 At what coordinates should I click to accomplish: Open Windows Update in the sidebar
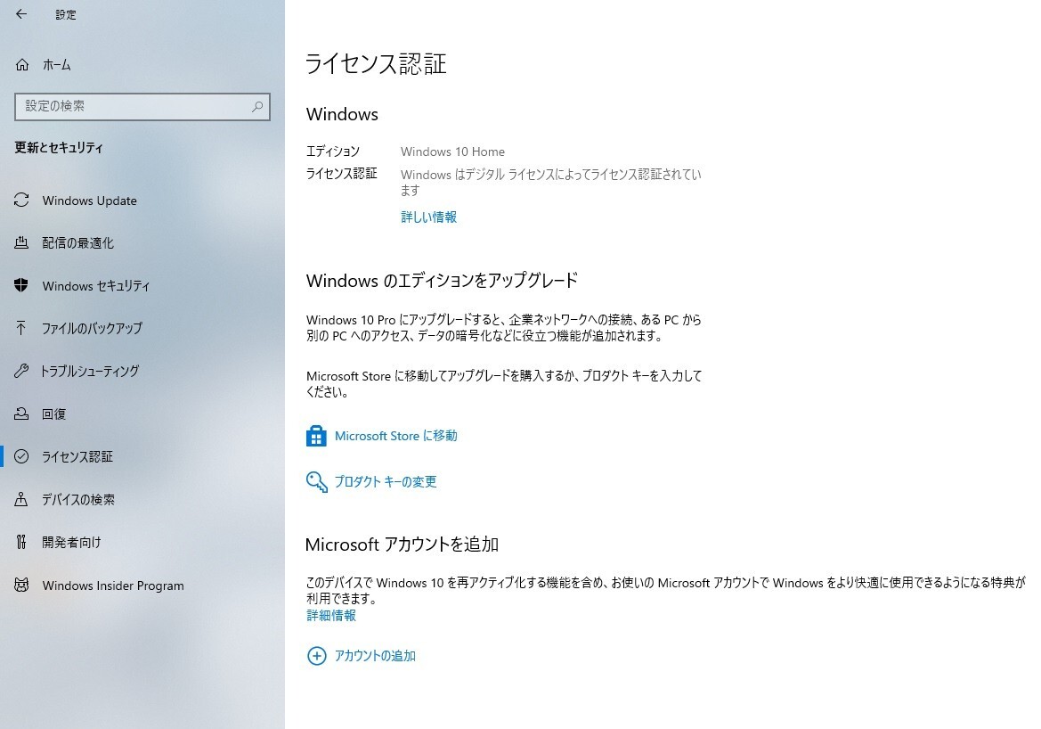tap(142, 200)
